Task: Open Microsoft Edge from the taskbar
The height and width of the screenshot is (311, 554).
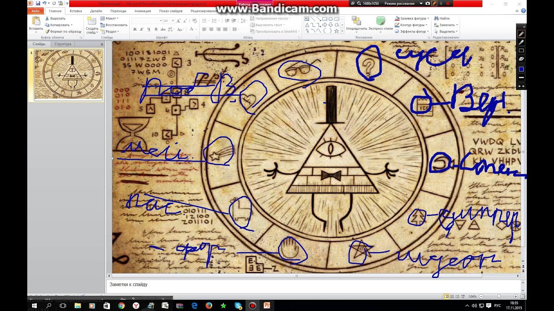Action: [x=194, y=305]
